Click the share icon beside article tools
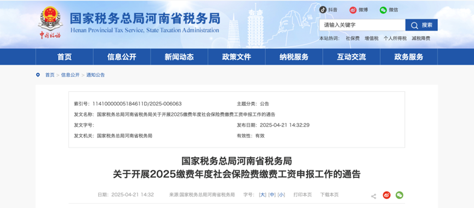The height and width of the screenshot is (208, 474). point(374,196)
